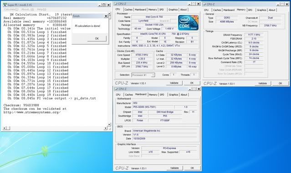Viewport: 291px width, 173px height.
Task: Click the Super PI window title icon
Action: coord(5,5)
